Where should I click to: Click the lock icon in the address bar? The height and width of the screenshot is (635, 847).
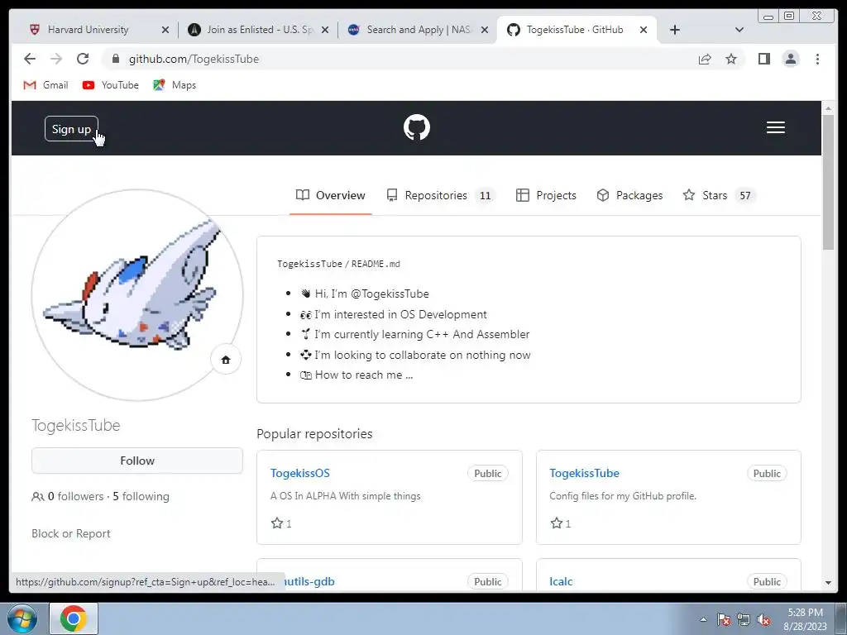[x=115, y=59]
